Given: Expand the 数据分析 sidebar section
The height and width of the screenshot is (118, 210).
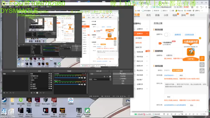Looking at the screenshot, I should [x=147, y=66].
